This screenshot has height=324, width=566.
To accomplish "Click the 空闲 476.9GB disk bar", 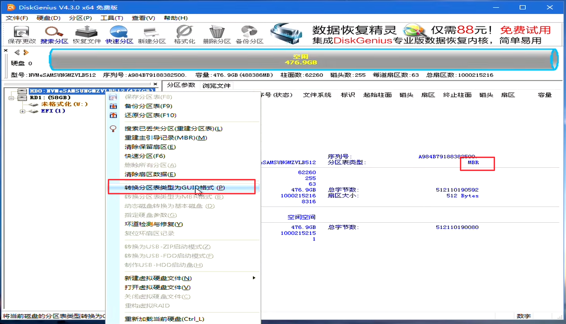I will coord(303,60).
